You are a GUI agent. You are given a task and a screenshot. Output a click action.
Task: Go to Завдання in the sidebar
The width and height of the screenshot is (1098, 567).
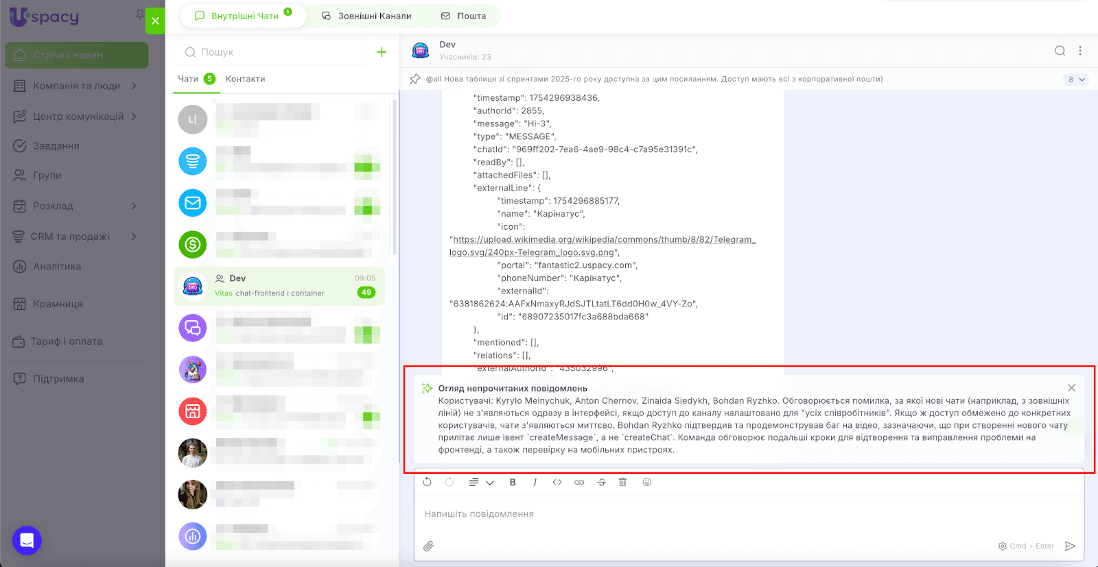click(x=47, y=146)
